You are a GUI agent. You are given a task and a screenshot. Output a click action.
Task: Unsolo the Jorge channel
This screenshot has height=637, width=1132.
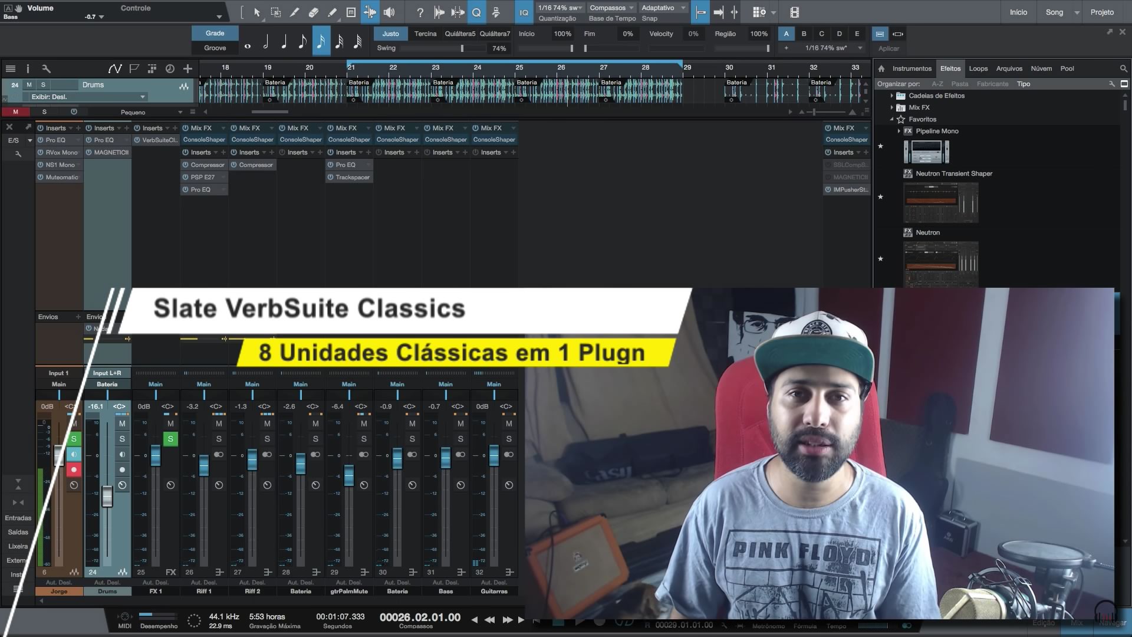pos(74,439)
